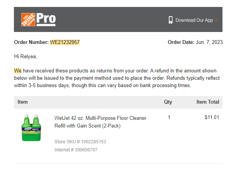Screen dimensions: 236x173
Task: Click the Order Date Jun. 7, 2023 text
Action: 195,42
